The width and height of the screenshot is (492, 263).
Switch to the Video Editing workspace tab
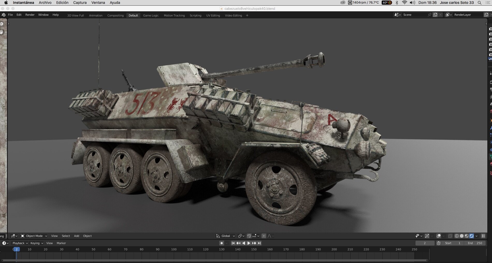pos(233,15)
